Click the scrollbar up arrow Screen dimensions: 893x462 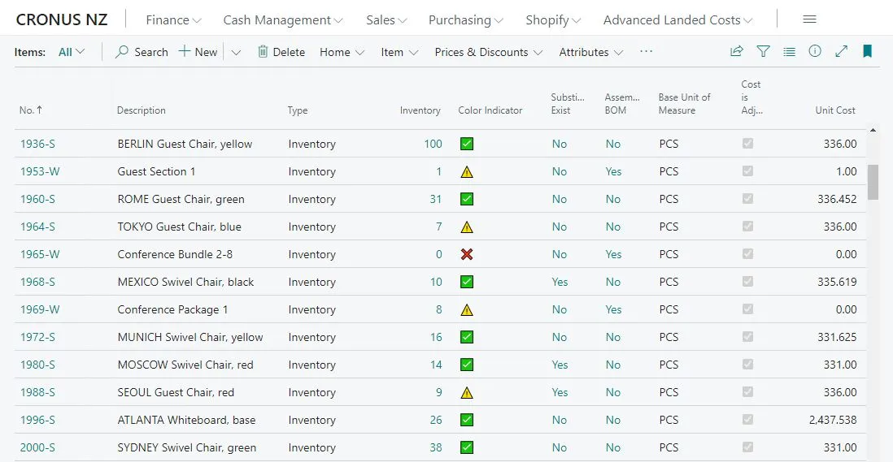coord(873,130)
